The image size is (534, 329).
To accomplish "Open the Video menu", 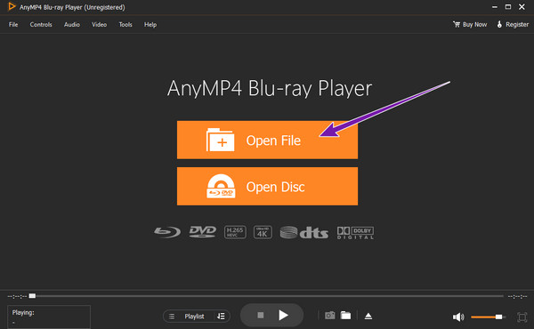I will [x=99, y=25].
